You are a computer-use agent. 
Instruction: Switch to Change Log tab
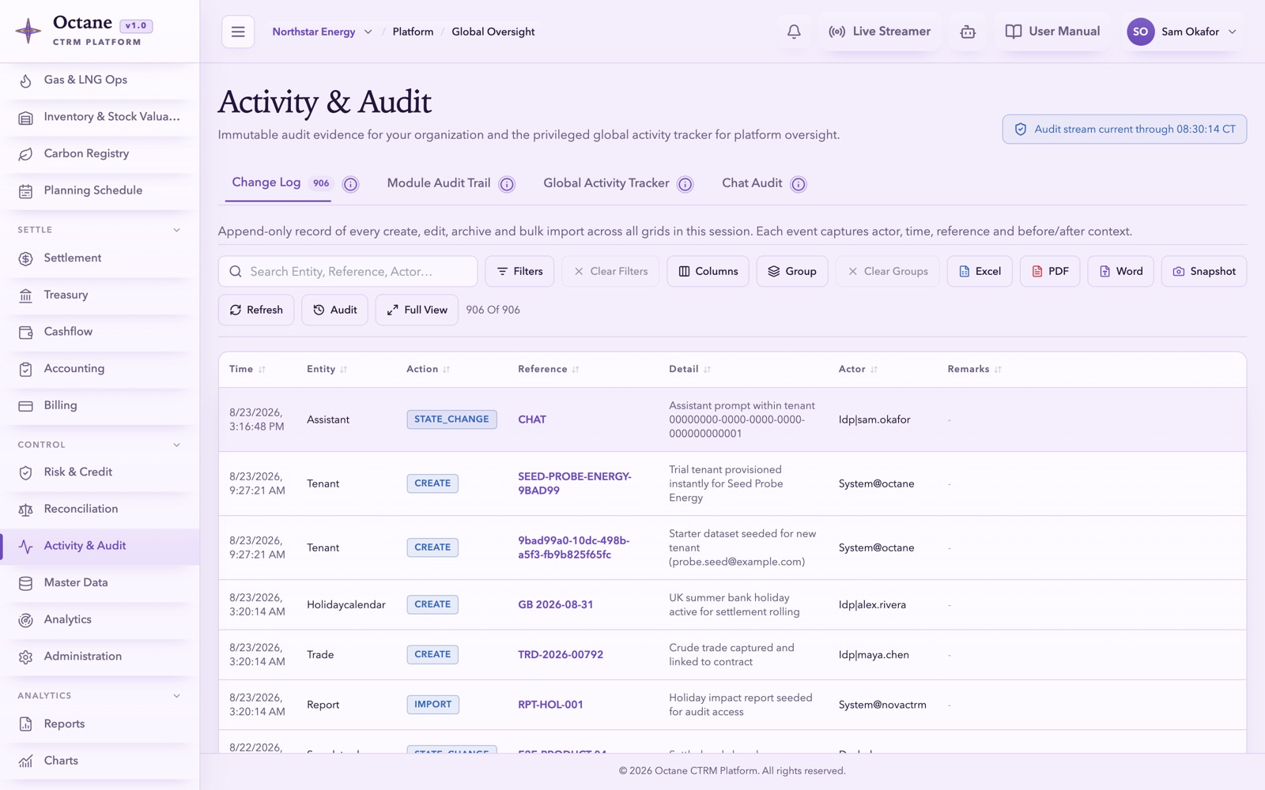pyautogui.click(x=278, y=183)
